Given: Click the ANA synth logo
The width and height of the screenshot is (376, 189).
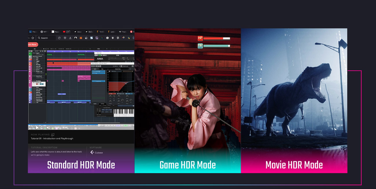Looking at the screenshot, I should [100, 59].
